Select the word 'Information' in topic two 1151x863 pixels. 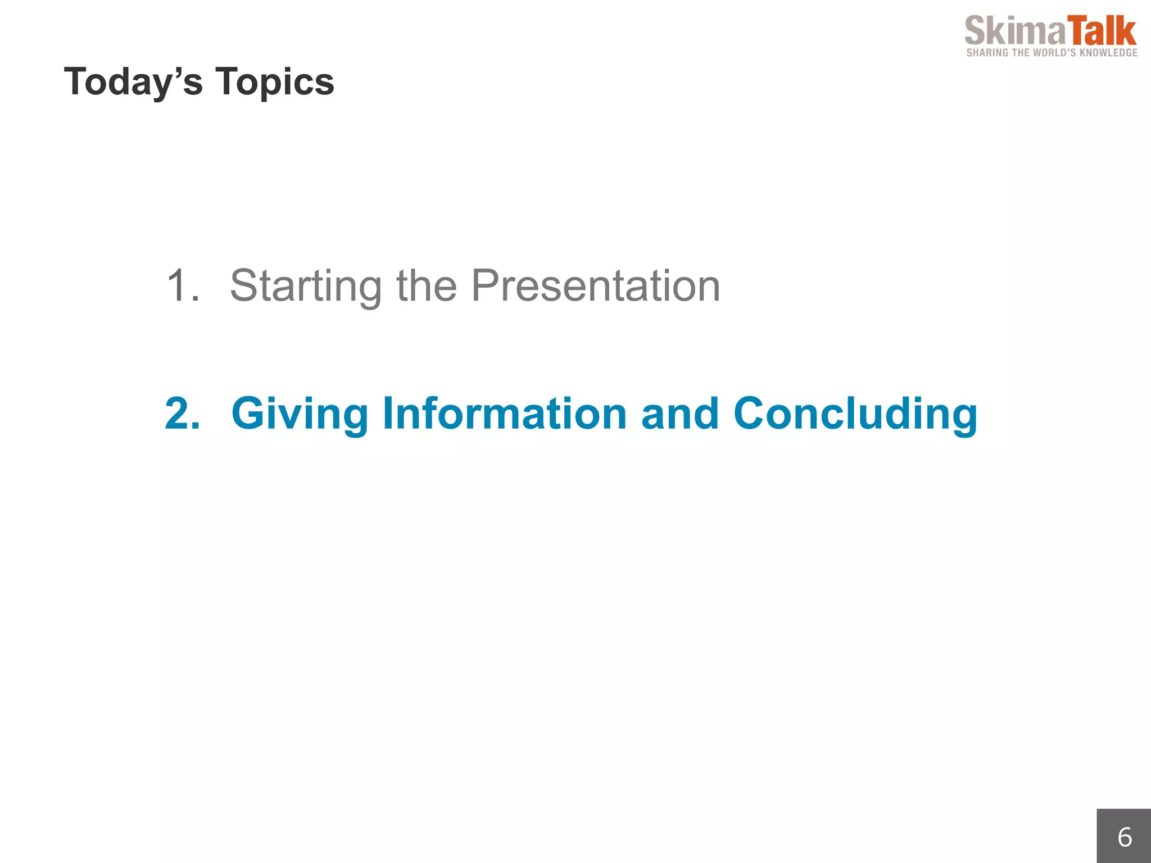pyautogui.click(x=505, y=413)
